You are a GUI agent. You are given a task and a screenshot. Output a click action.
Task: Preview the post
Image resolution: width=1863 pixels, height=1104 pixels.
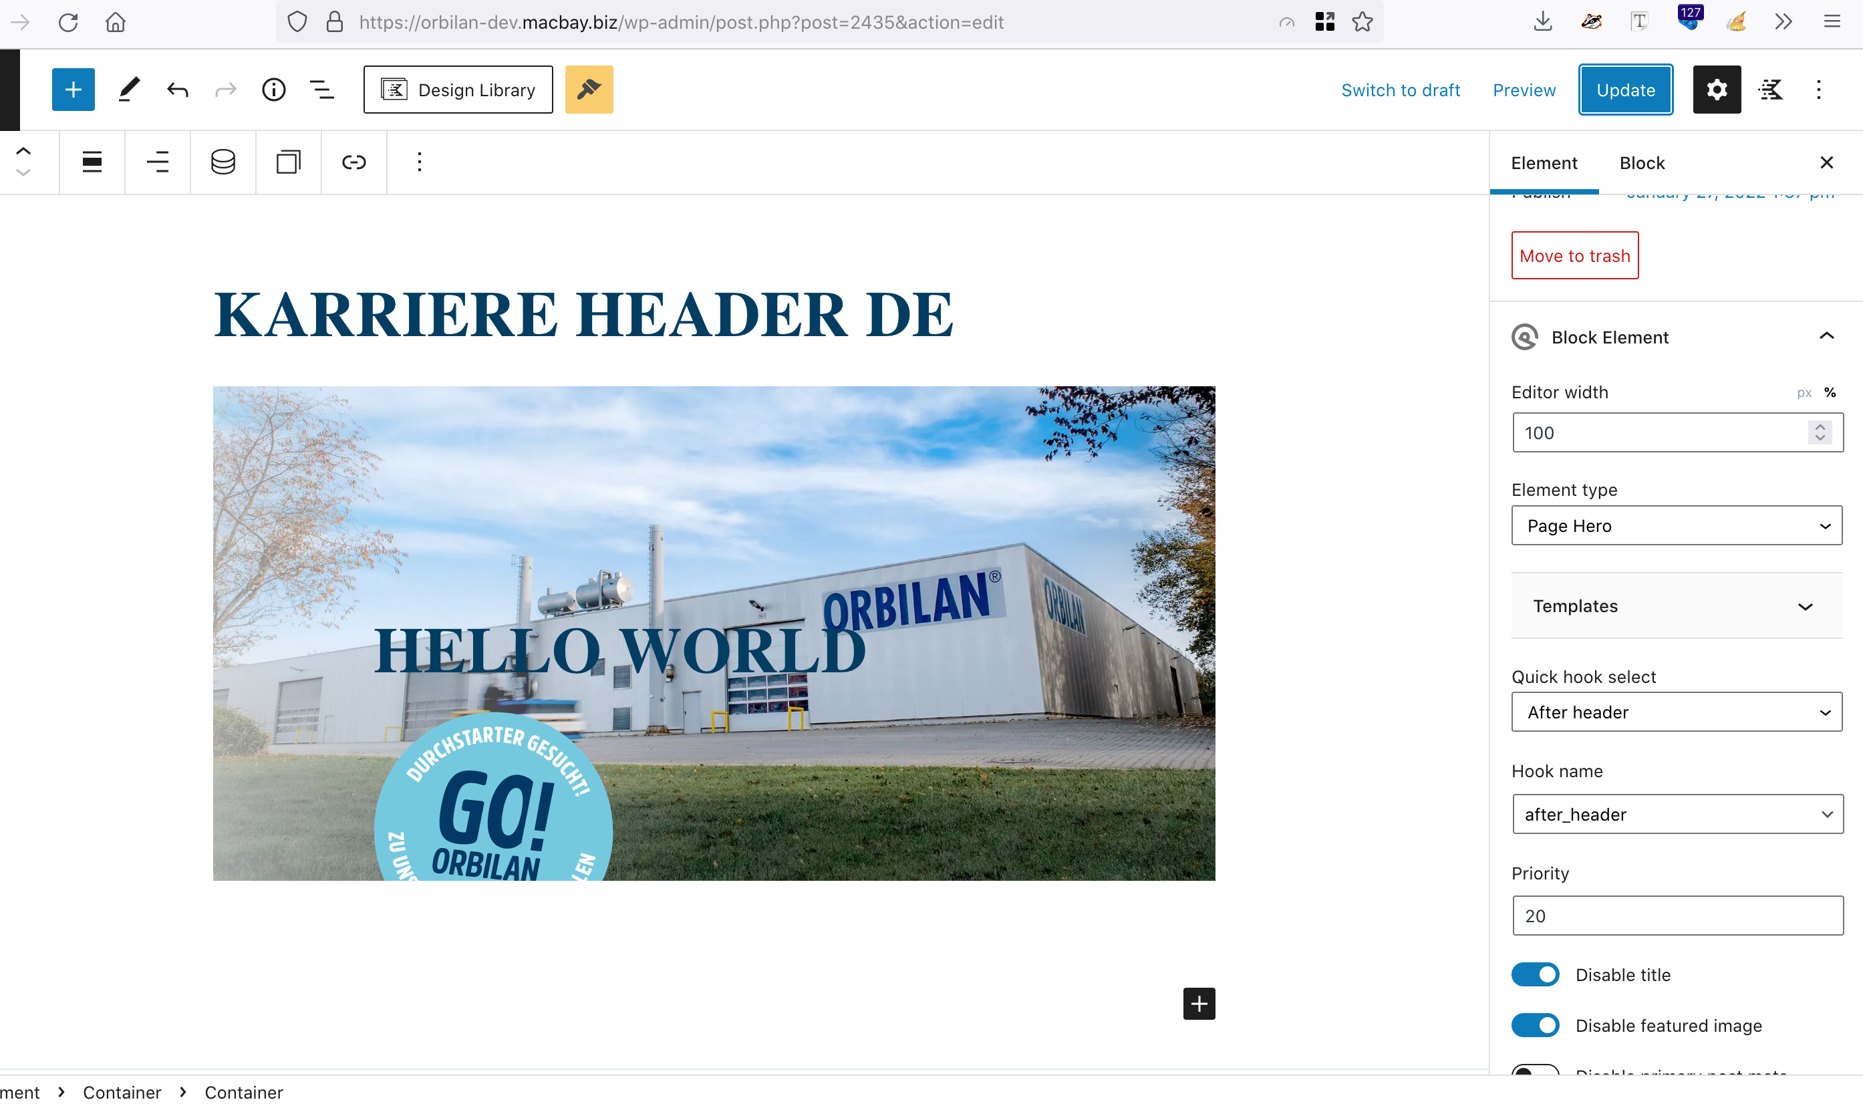pos(1524,90)
